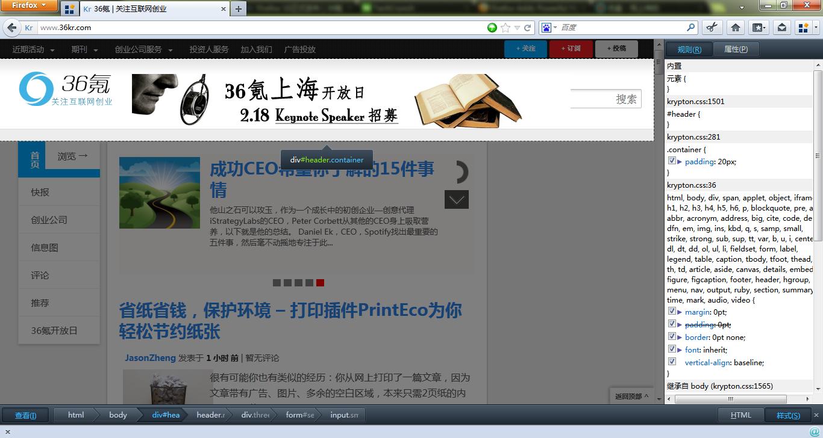Go back with the browser back arrow
823x438 pixels.
click(11, 28)
